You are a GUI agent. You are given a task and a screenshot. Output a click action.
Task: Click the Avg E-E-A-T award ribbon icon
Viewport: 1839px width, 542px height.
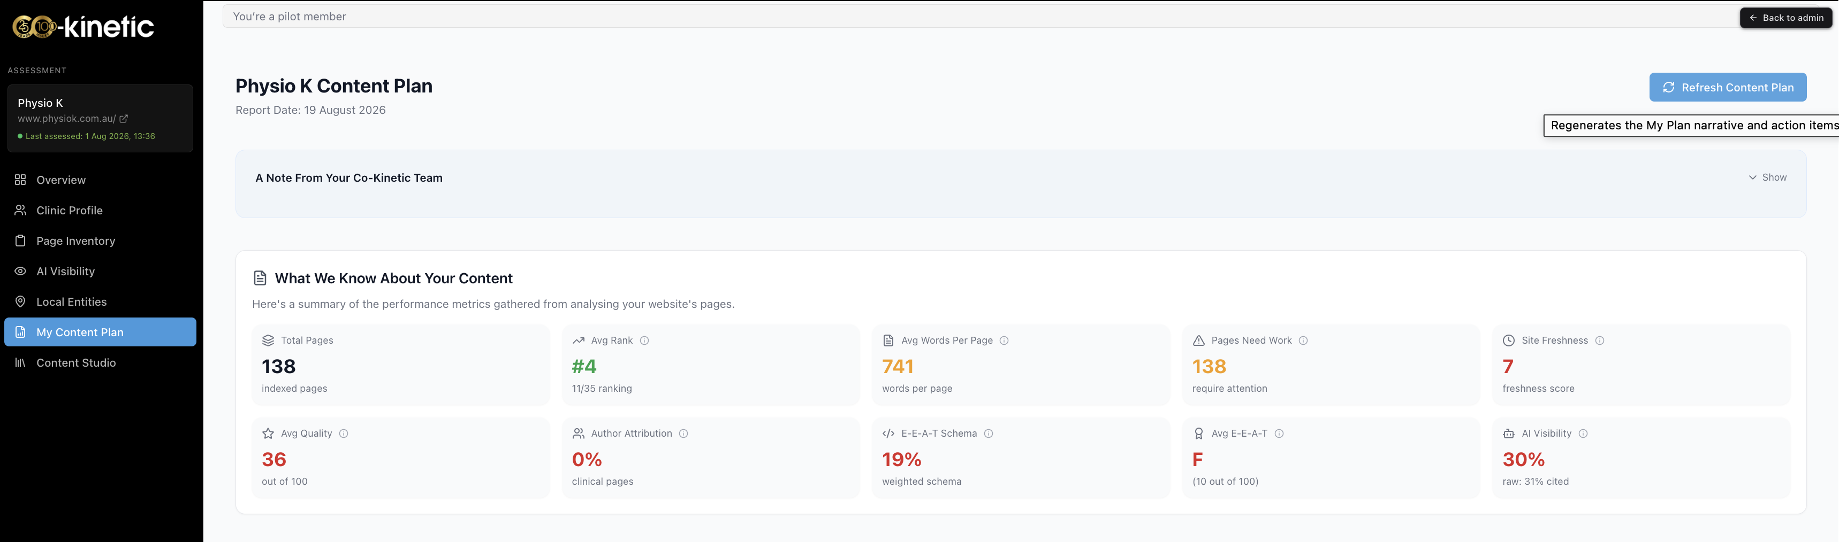[x=1199, y=433]
